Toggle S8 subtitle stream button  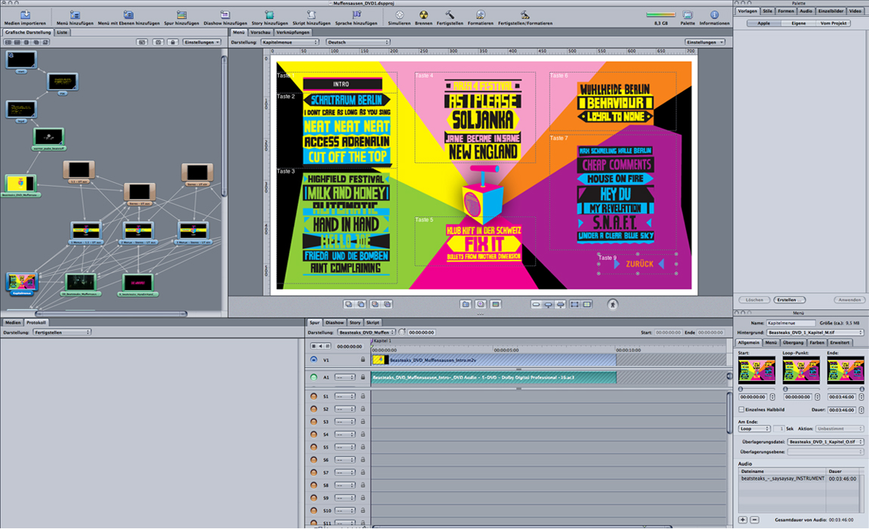point(314,485)
